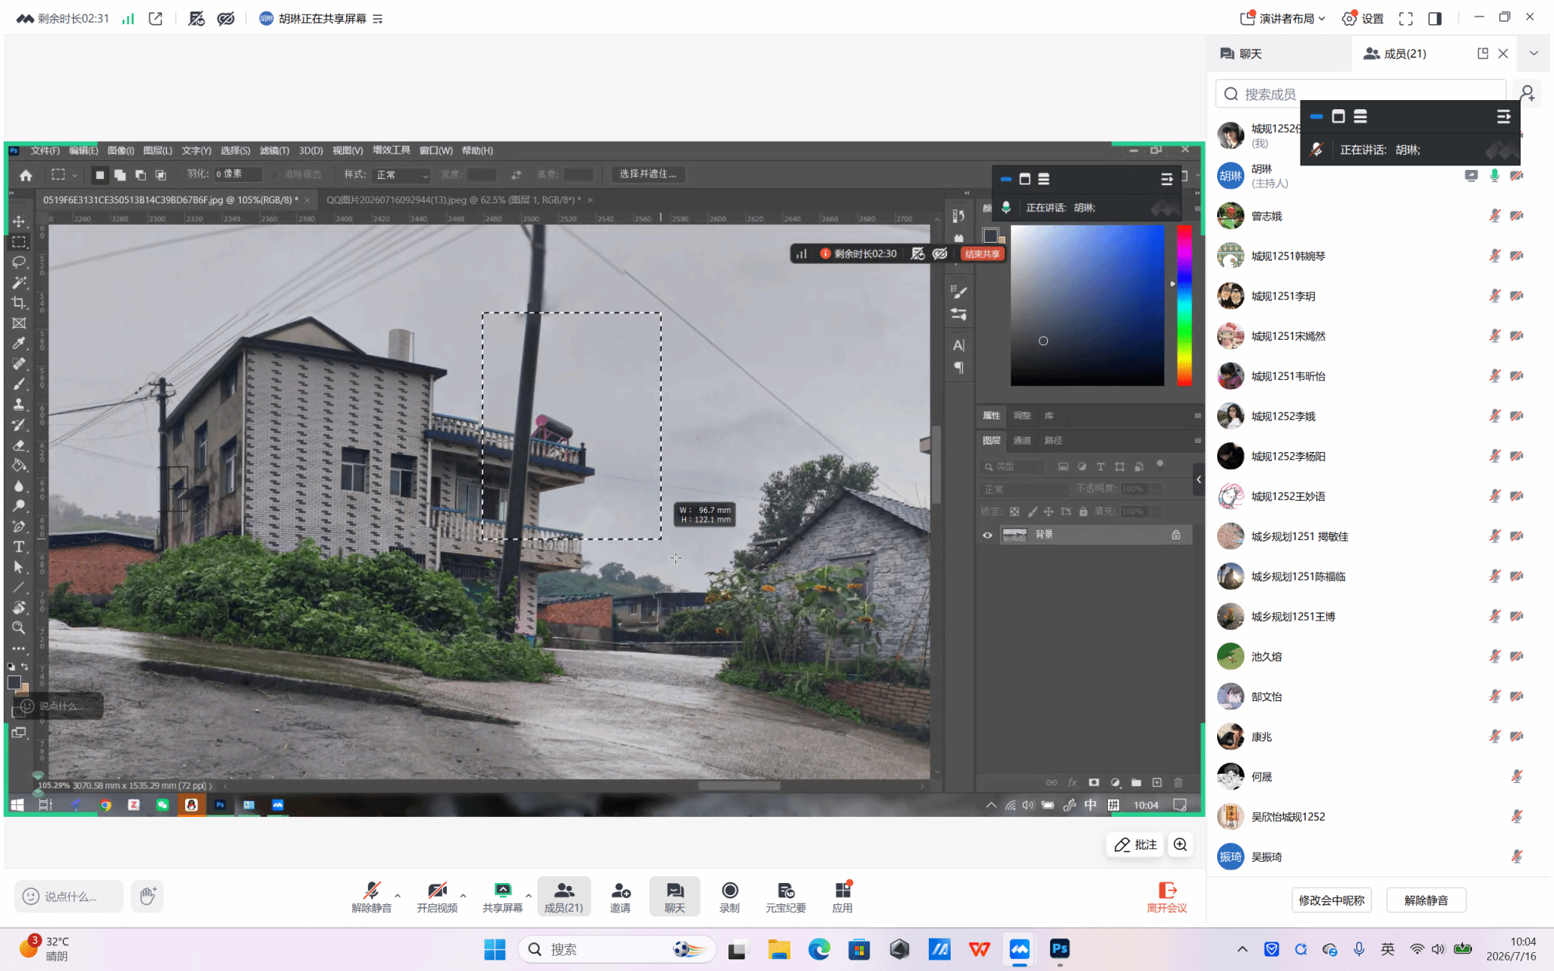
Task: Select the Crop tool in Photoshop toolbar
Action: click(19, 303)
